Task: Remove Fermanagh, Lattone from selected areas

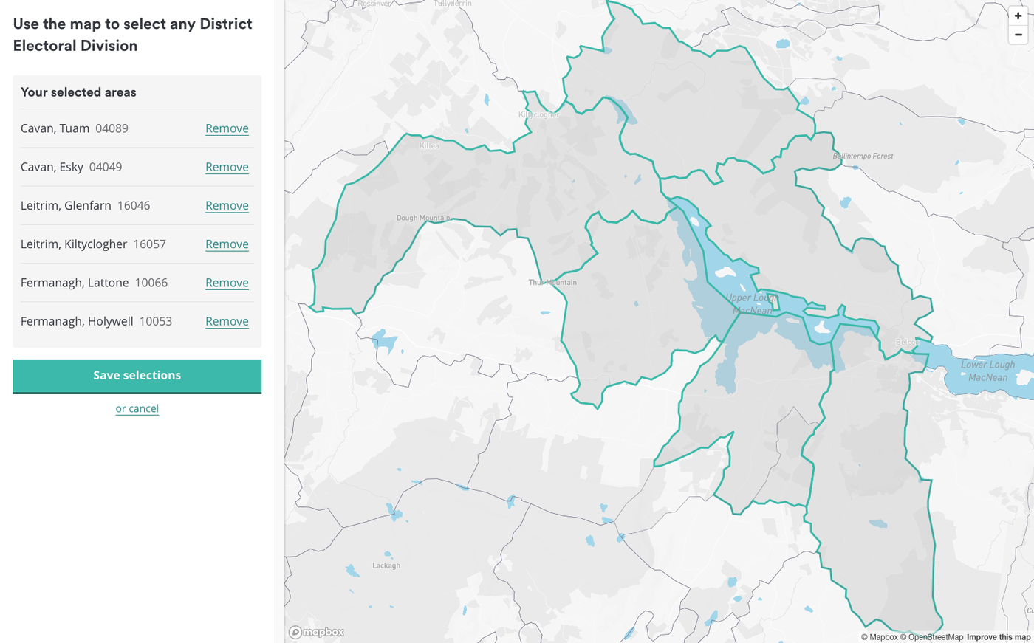Action: [227, 283]
